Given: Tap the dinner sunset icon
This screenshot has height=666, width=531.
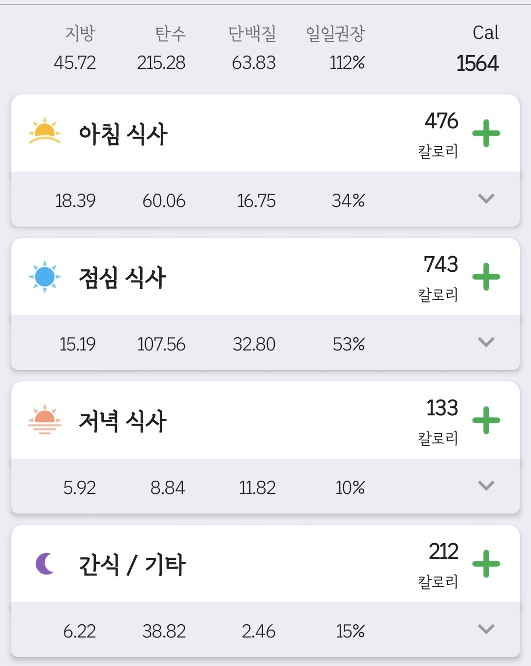Looking at the screenshot, I should point(45,420).
